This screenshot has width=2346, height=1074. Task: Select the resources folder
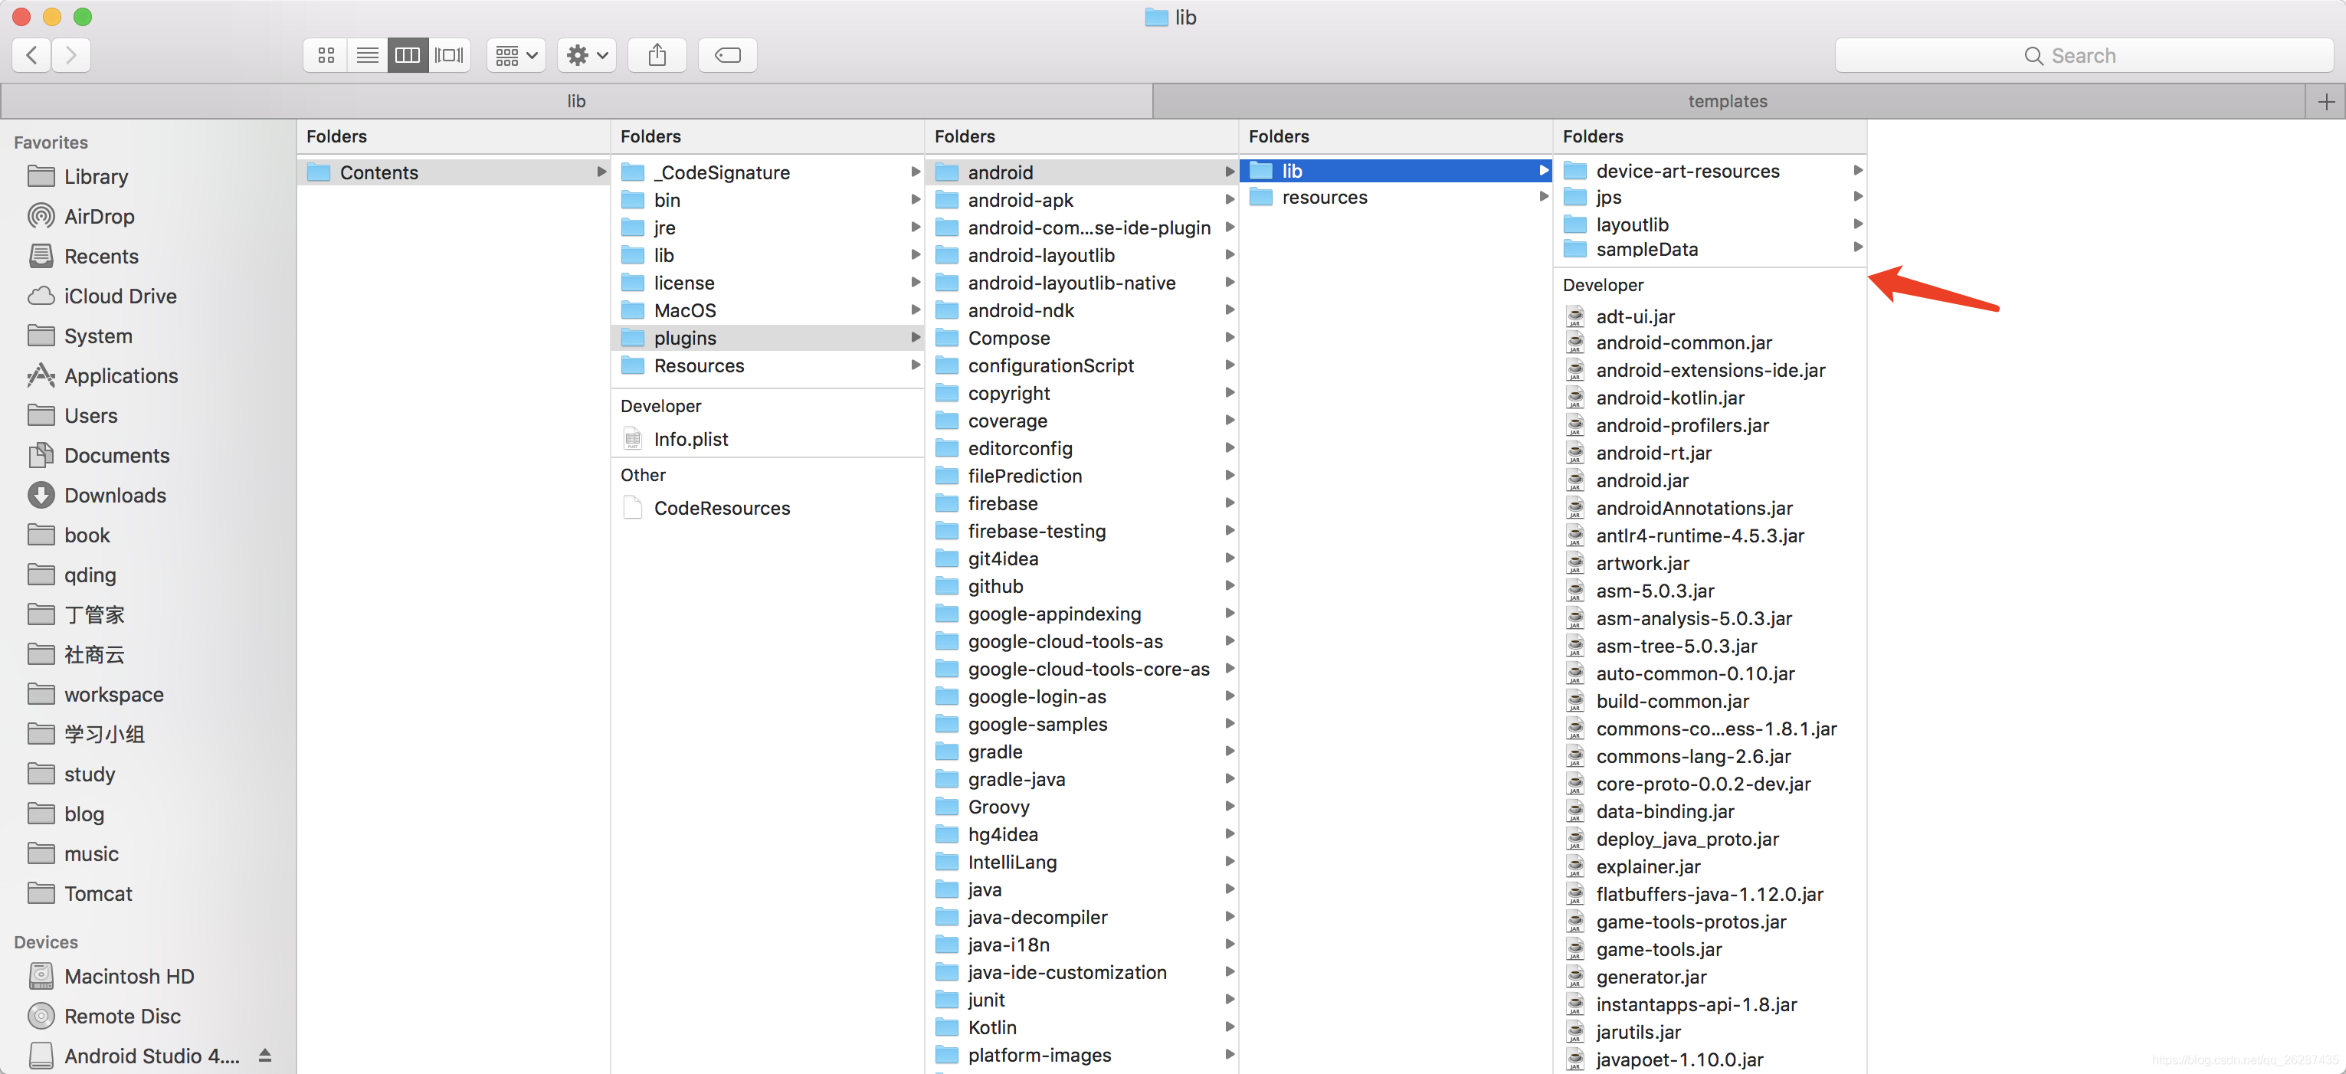tap(1395, 198)
